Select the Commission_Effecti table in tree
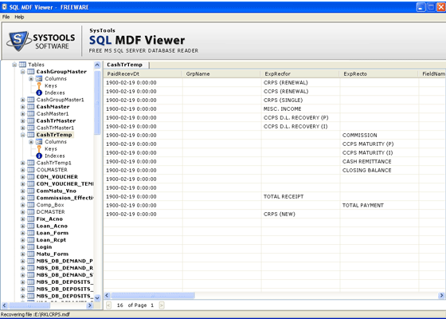Screen dimensions: 446x319 click(x=65, y=198)
